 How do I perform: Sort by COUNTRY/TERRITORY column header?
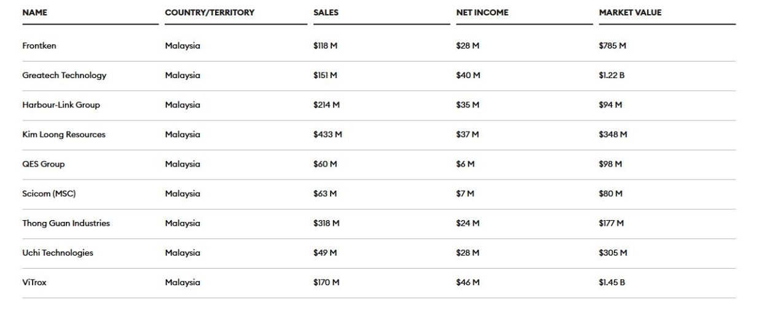[210, 12]
